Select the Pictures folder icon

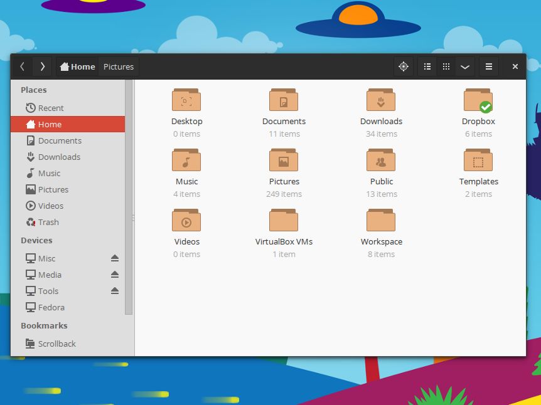(284, 160)
